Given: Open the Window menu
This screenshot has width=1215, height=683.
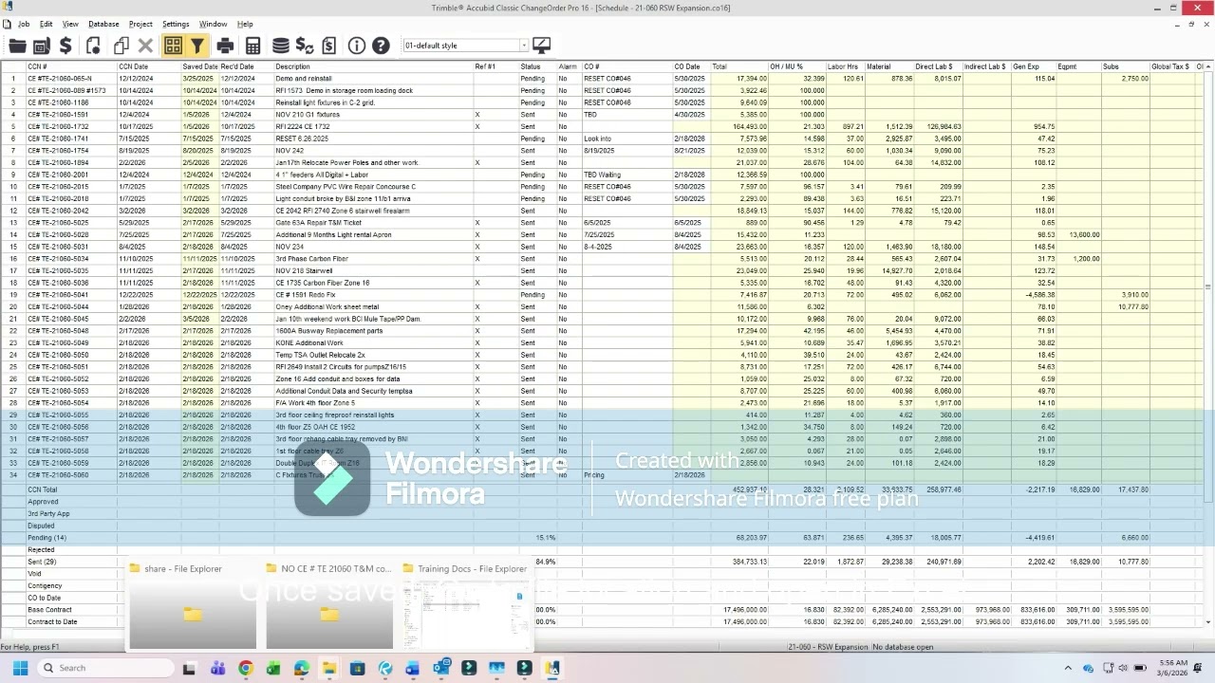Looking at the screenshot, I should click(x=213, y=24).
